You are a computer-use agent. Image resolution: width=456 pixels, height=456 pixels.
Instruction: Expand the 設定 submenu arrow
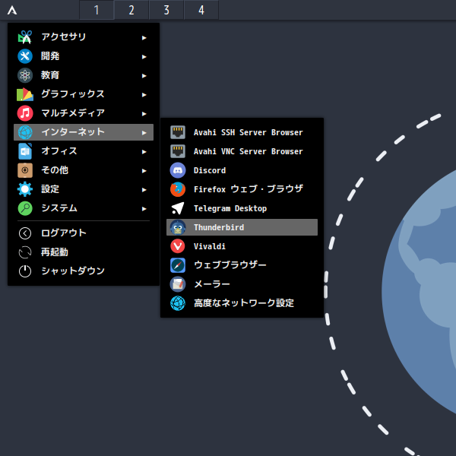pyautogui.click(x=144, y=189)
